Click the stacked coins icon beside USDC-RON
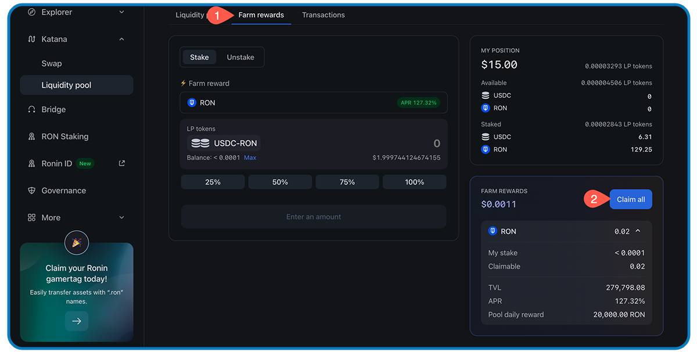This screenshot has height=352, width=697. (x=200, y=143)
